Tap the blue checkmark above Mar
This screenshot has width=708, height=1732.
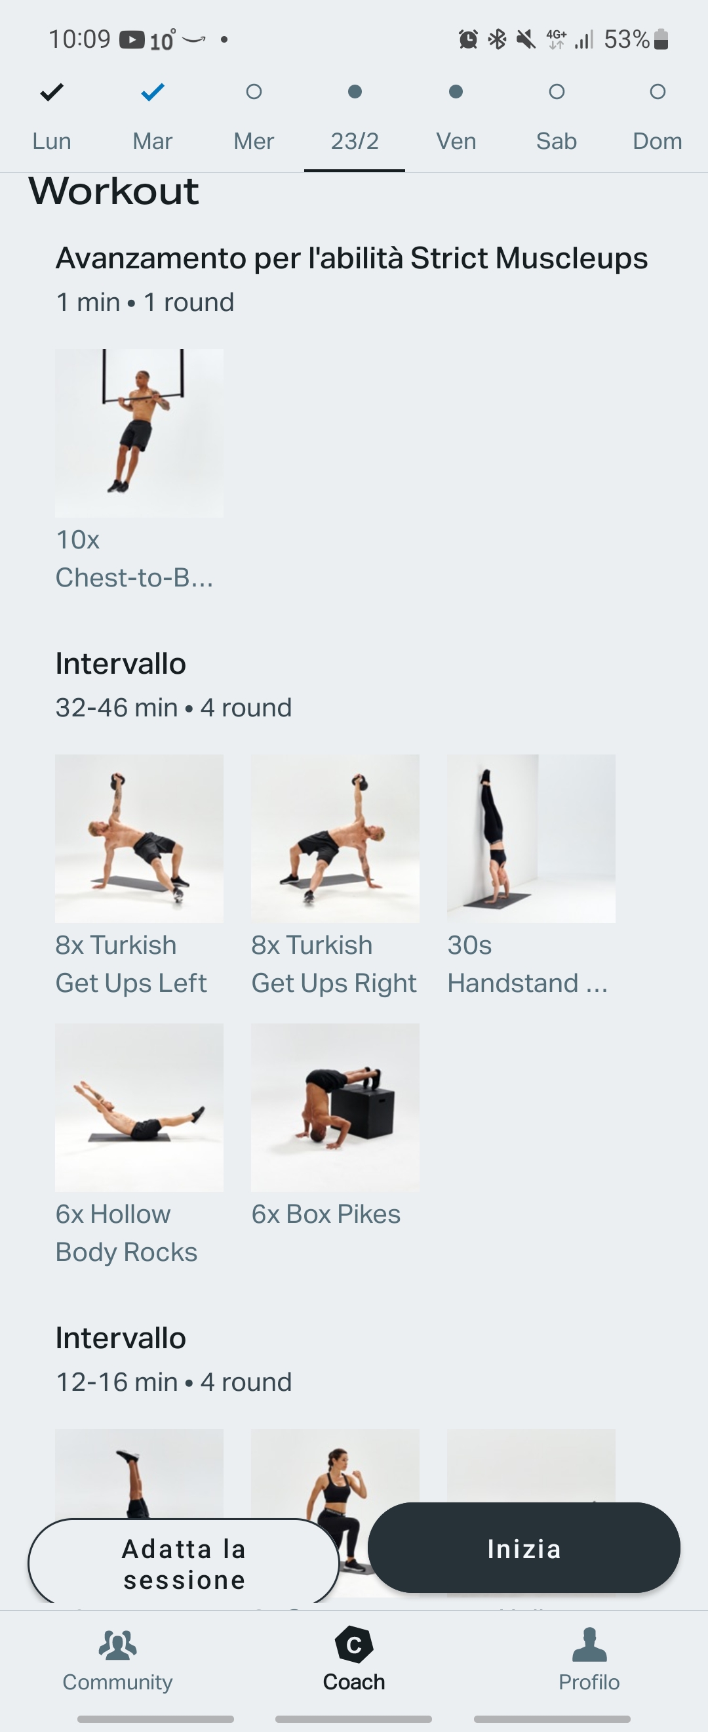(153, 91)
